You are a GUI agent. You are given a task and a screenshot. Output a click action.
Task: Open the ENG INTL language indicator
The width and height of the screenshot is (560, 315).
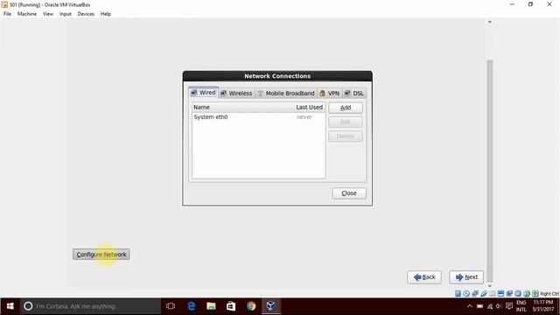(521, 306)
